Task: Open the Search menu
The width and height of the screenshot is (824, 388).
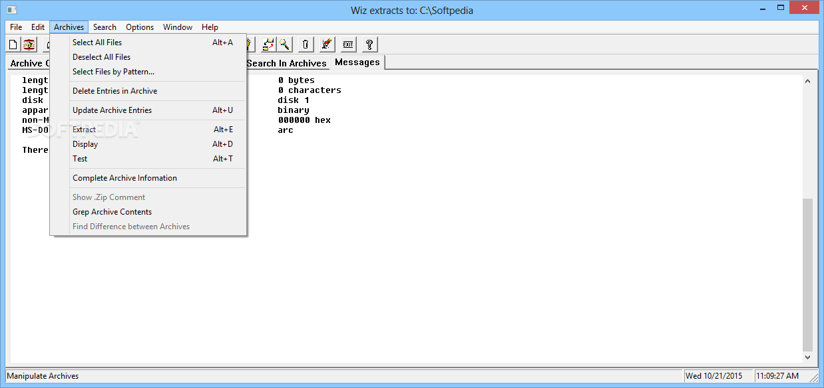Action: click(104, 27)
